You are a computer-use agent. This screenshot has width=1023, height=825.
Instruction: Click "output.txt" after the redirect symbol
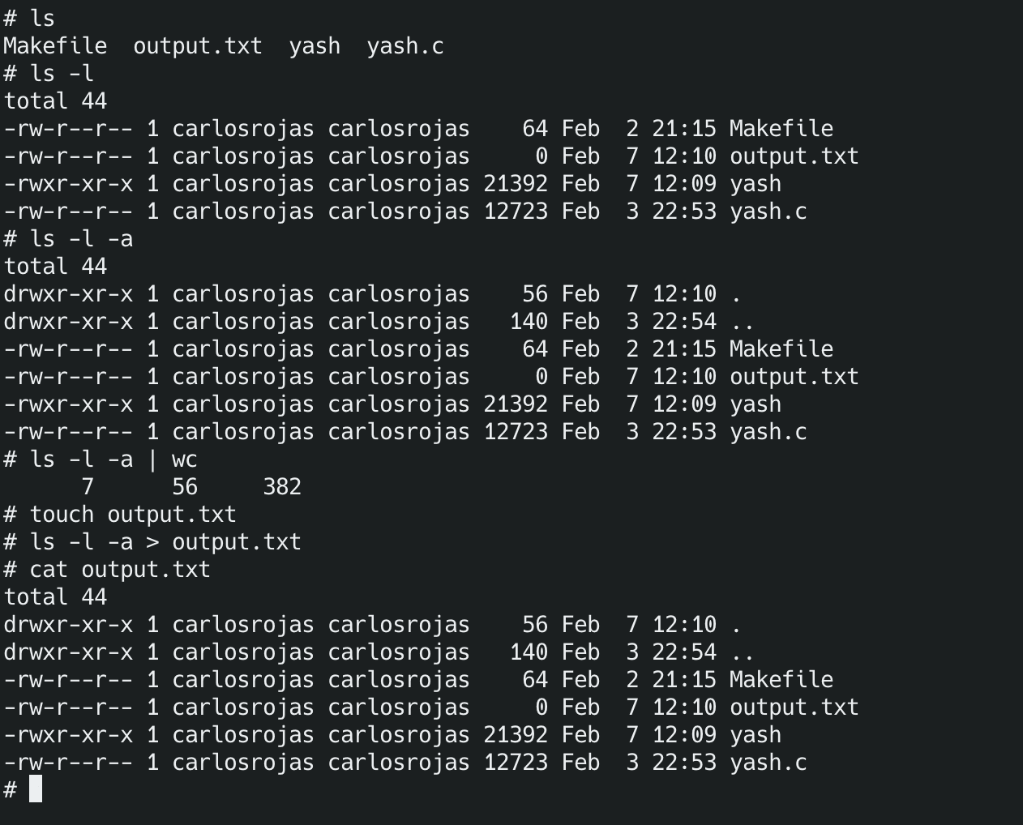pos(237,542)
